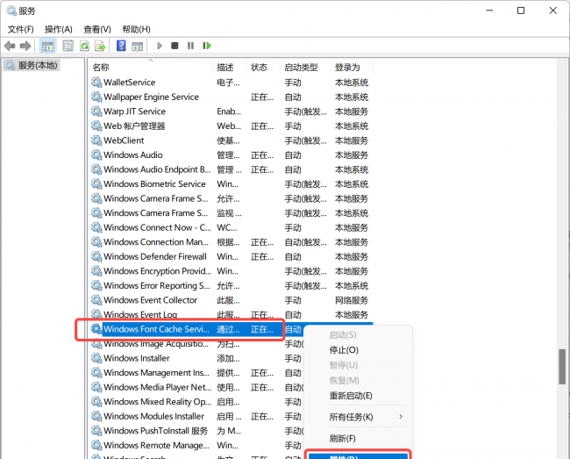This screenshot has width=570, height=459.
Task: Click the gear icon beside Windows Audio
Action: click(x=96, y=155)
